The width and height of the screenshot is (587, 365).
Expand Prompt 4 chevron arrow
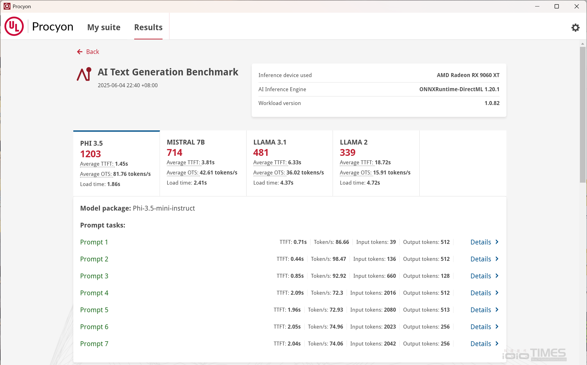click(x=497, y=293)
